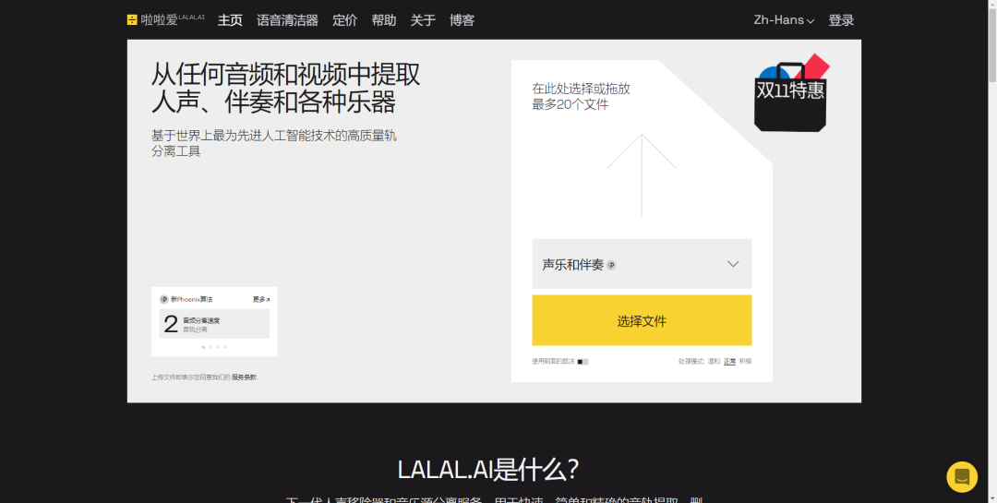Go to 主页 in navigation
The image size is (997, 503).
230,20
